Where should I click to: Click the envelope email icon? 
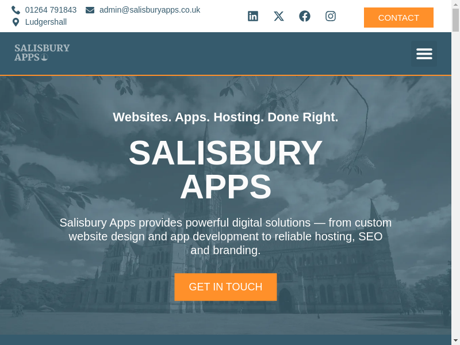click(x=90, y=10)
